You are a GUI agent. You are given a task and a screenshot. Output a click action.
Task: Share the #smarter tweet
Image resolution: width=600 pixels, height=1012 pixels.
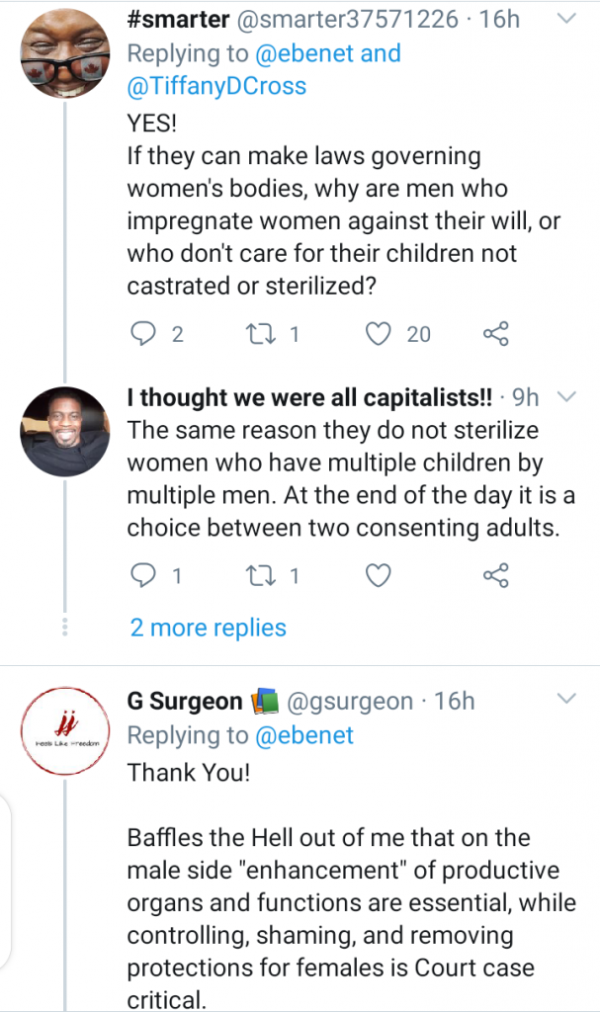click(x=495, y=334)
